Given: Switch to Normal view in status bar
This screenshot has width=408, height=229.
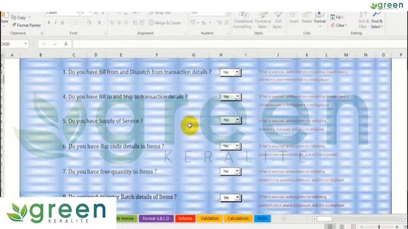Looking at the screenshot, I should tap(330, 226).
